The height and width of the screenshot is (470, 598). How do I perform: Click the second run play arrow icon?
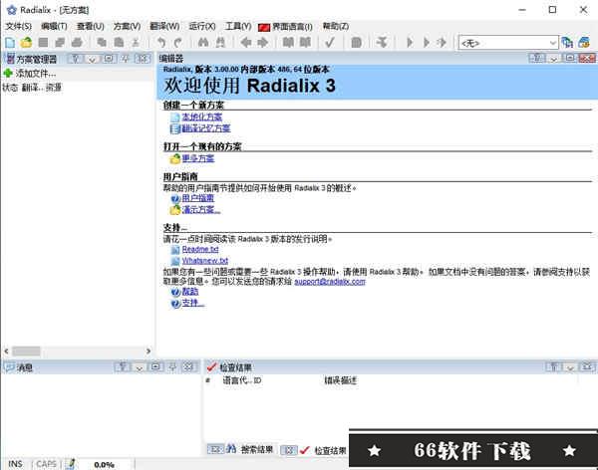pyautogui.click(x=427, y=42)
